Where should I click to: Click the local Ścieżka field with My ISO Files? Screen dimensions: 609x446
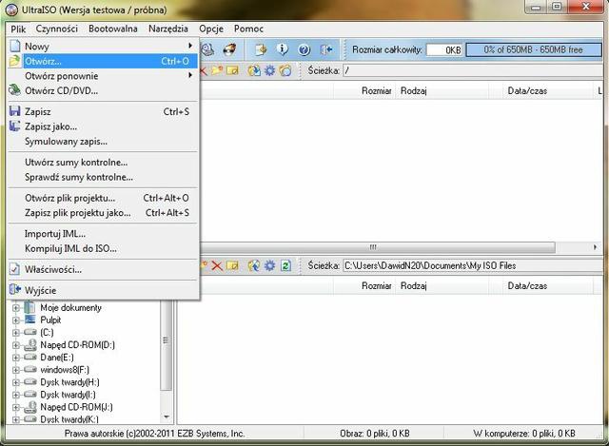[x=473, y=266]
